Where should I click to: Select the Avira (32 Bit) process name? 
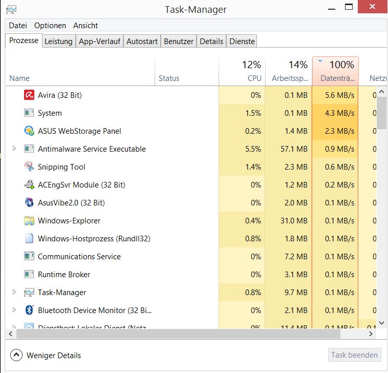point(60,95)
